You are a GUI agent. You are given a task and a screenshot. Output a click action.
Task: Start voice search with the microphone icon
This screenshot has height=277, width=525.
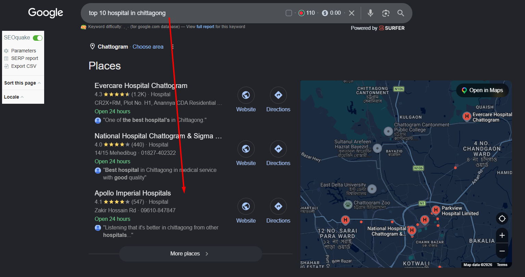[370, 13]
